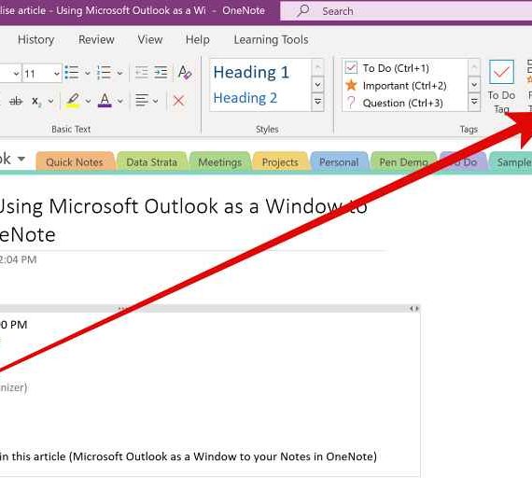This screenshot has height=490, width=532.
Task: Click the bulleted list icon
Action: (72, 73)
